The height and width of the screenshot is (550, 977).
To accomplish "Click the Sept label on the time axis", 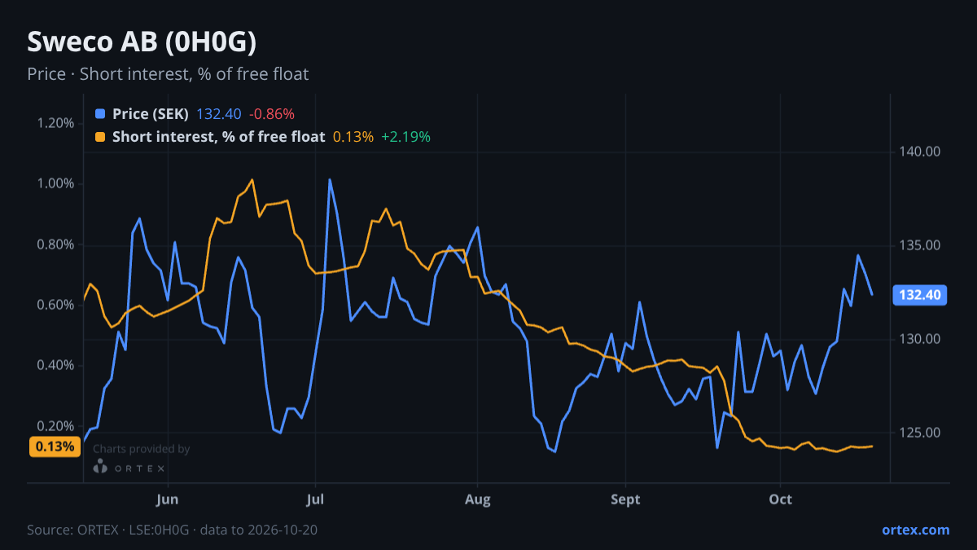I will point(625,499).
